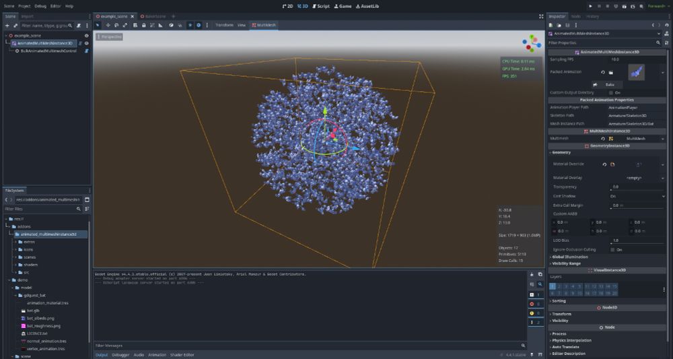Activate the Rotate mode tool in toolbar
Image resolution: width=673 pixels, height=359 pixels.
pyautogui.click(x=116, y=26)
